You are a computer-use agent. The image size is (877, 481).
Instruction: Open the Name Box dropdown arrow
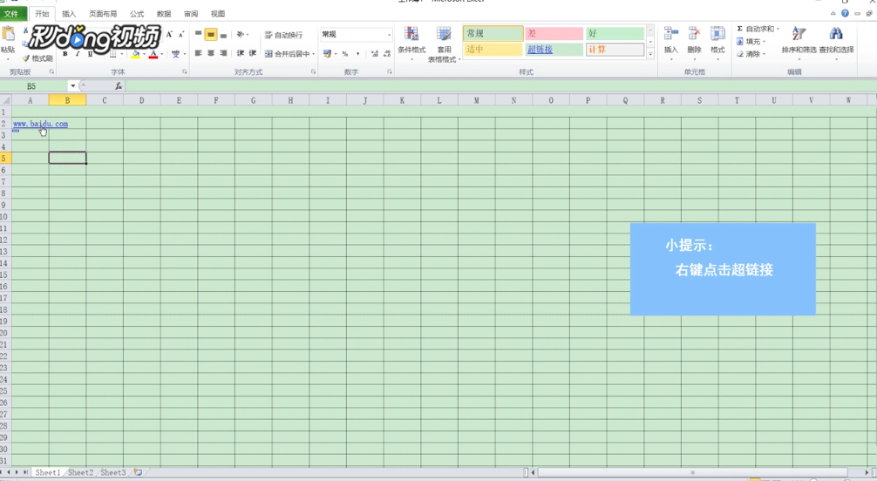point(72,86)
